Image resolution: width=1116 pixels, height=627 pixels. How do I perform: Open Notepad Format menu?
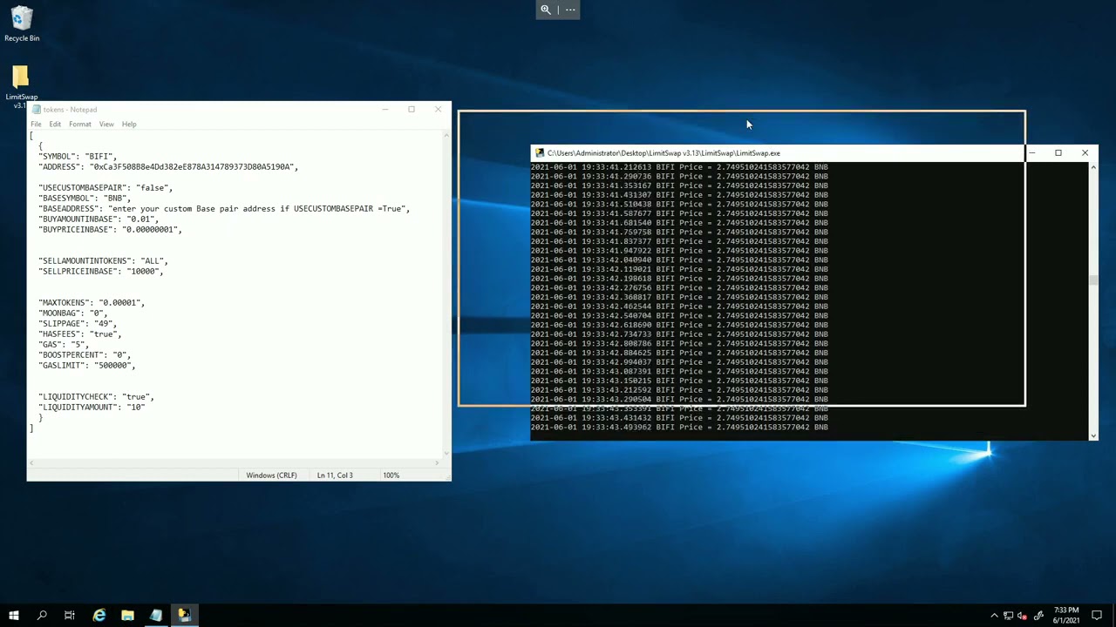(x=80, y=125)
